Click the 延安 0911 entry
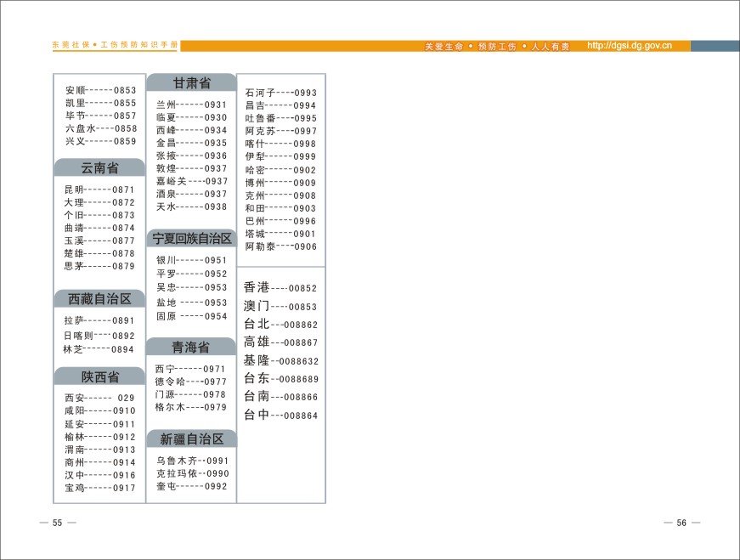Image resolution: width=740 pixels, height=560 pixels. (100, 425)
